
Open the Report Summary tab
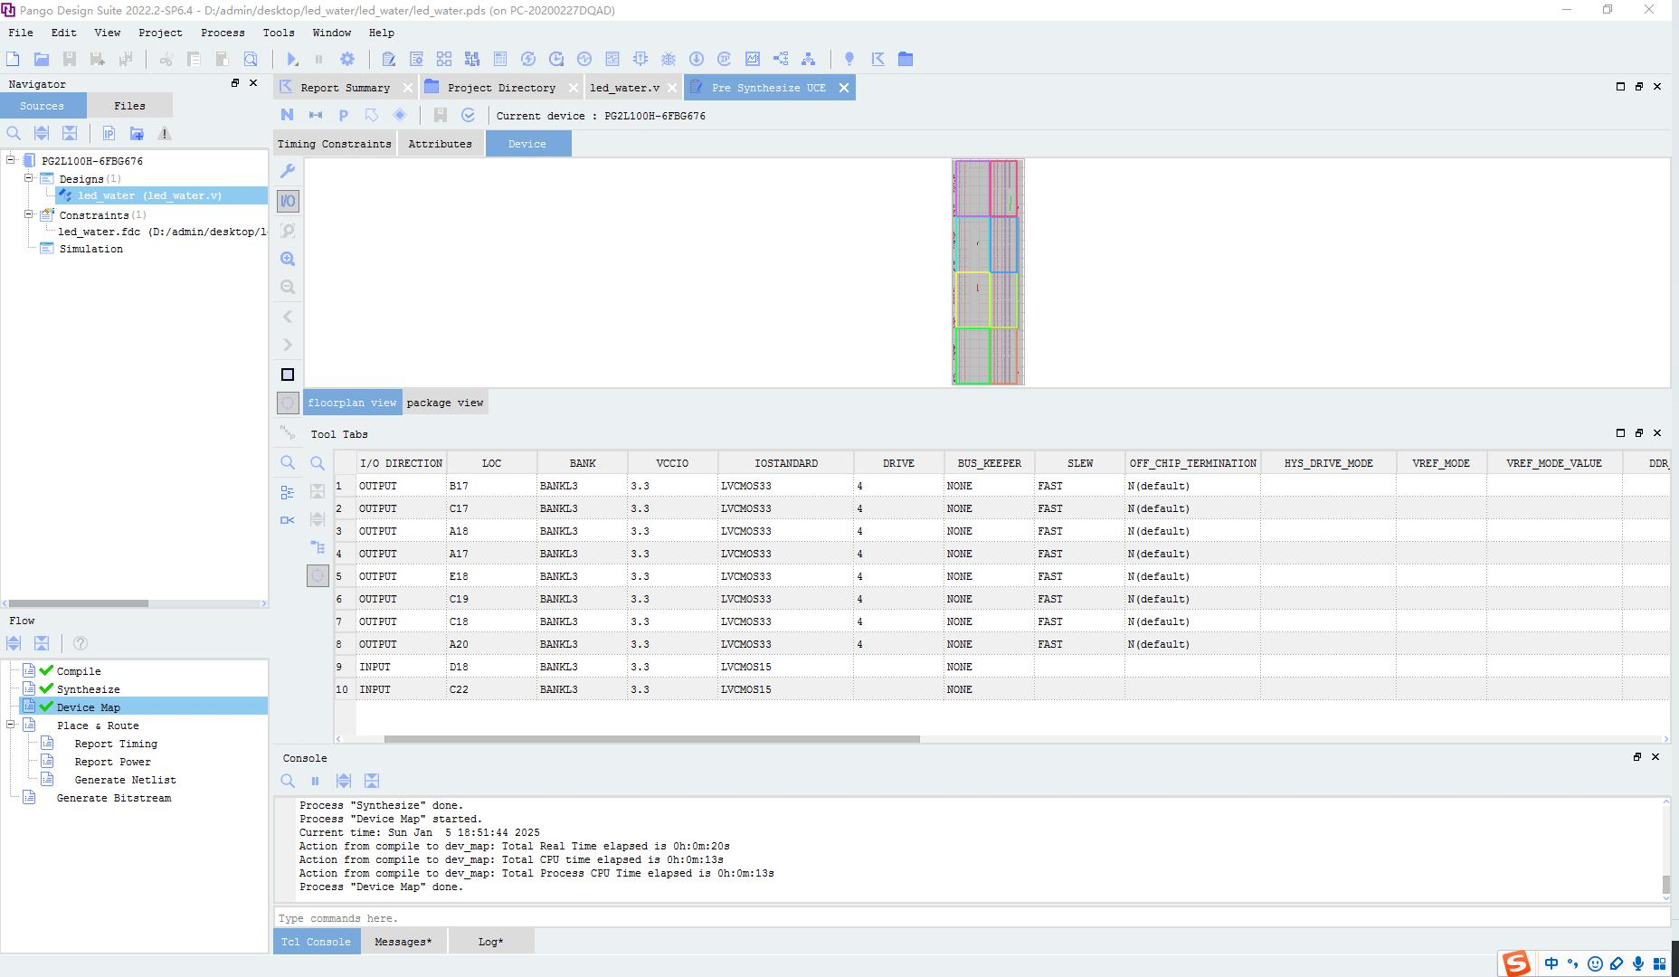(x=345, y=88)
